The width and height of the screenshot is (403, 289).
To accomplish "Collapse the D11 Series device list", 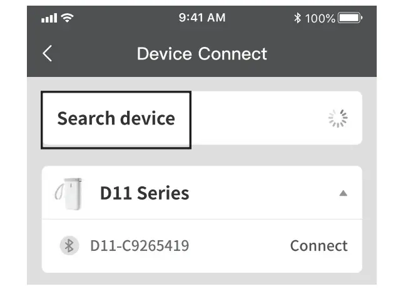I will (343, 193).
